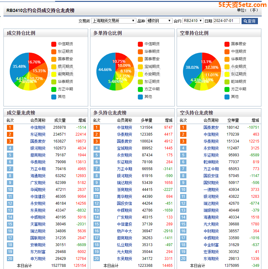Open 华泰期货 in the 多头持仓龙虎榜 table
The width and height of the screenshot is (268, 269).
(125, 134)
